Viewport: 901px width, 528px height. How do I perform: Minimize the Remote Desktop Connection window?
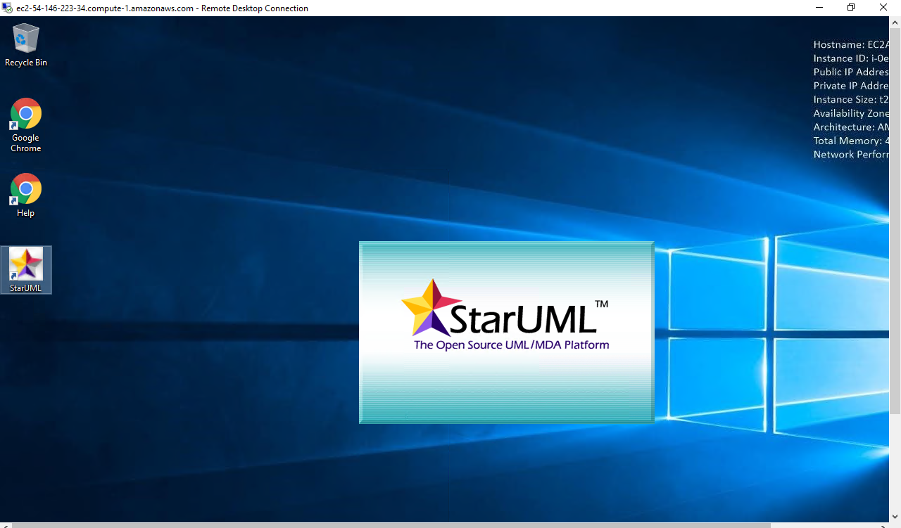pos(819,8)
